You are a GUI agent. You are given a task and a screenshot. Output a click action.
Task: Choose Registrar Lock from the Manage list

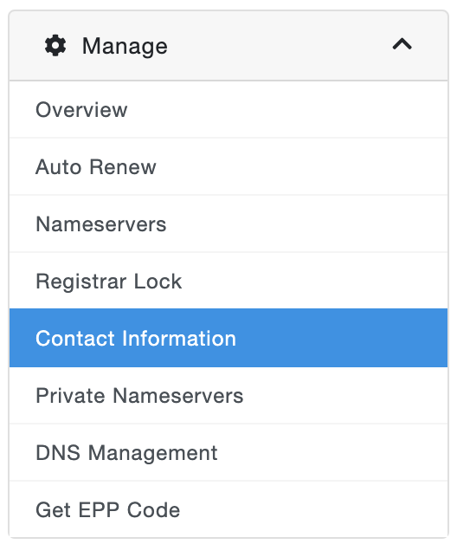coord(228,281)
